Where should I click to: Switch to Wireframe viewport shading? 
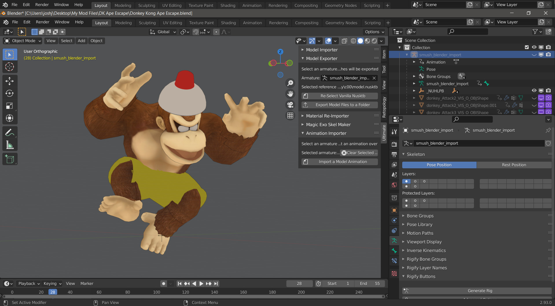[353, 41]
